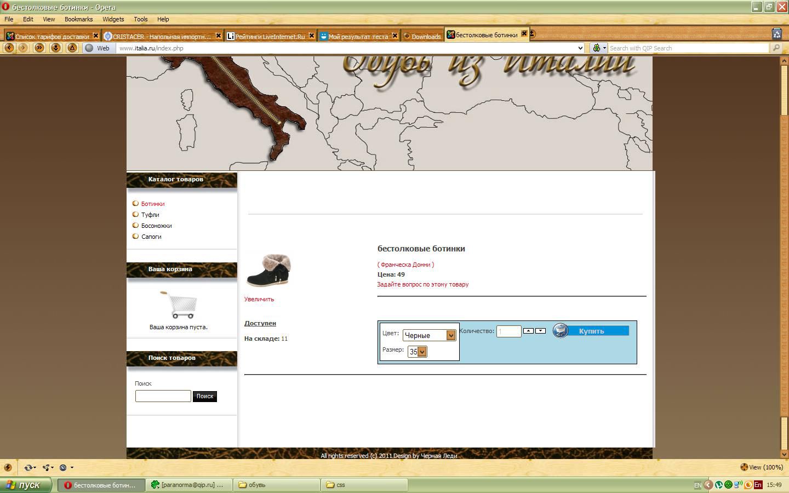The width and height of the screenshot is (789, 493).
Task: Open the обувь folder in taskbar
Action: [277, 485]
